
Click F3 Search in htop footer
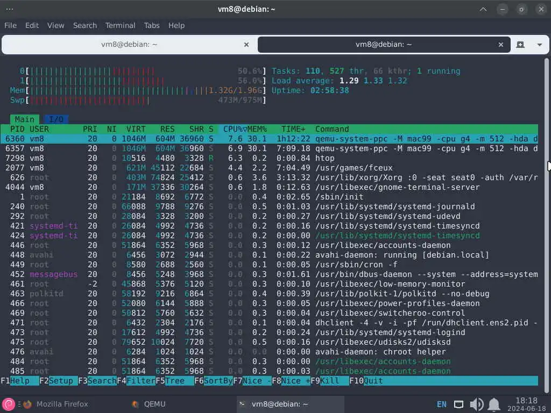pyautogui.click(x=97, y=381)
